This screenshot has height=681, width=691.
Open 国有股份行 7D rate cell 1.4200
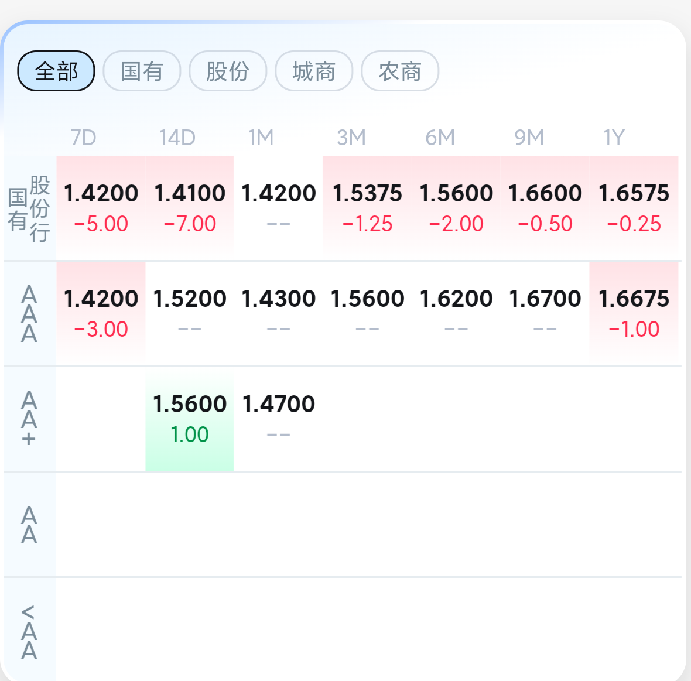pyautogui.click(x=101, y=208)
